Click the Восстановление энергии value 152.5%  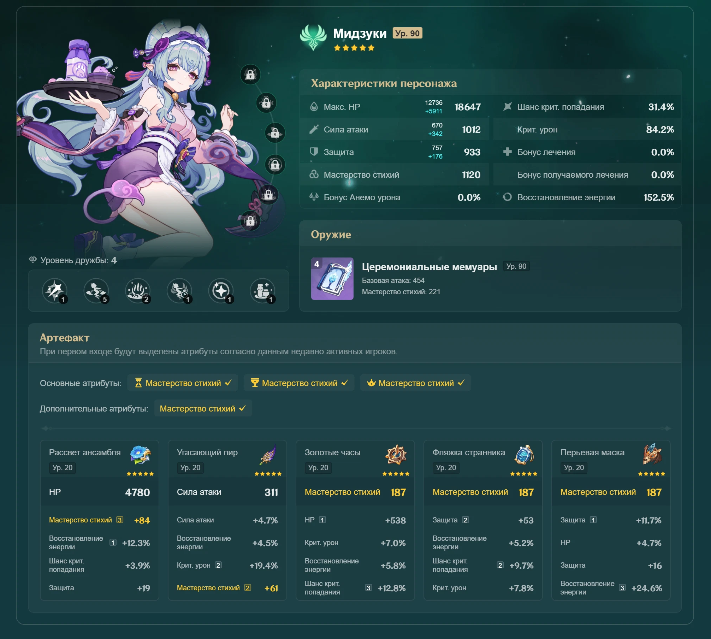pyautogui.click(x=658, y=197)
